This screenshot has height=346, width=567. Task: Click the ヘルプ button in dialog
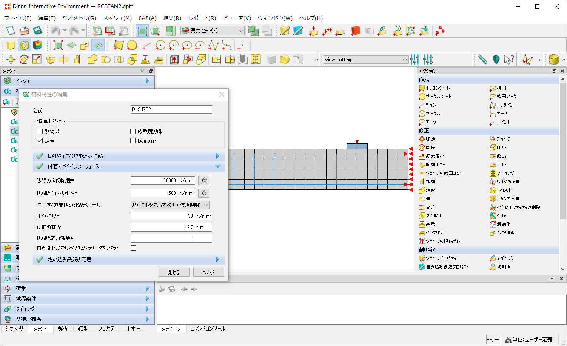pyautogui.click(x=208, y=272)
